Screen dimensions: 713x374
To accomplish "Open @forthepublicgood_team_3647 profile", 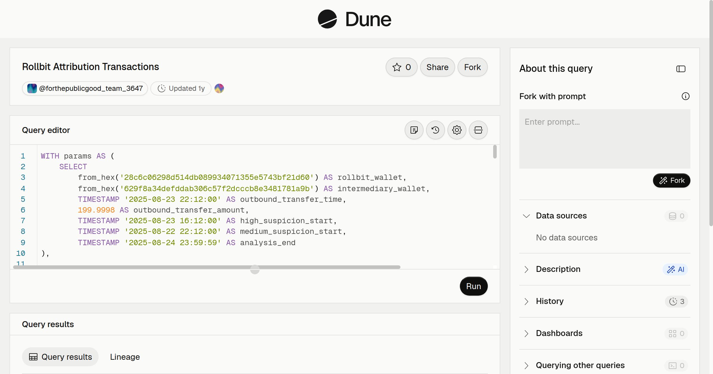I will click(85, 88).
